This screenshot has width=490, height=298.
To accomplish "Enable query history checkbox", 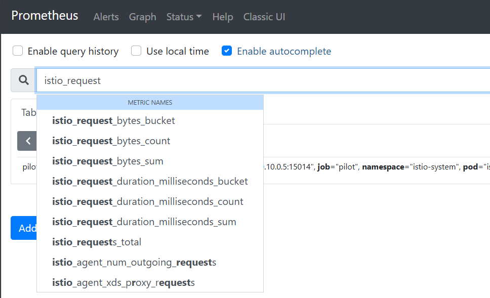I will [x=18, y=51].
